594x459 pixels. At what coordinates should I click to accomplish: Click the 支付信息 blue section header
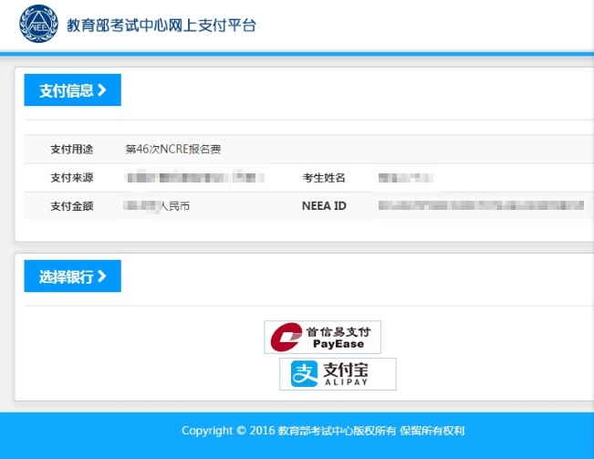click(72, 90)
